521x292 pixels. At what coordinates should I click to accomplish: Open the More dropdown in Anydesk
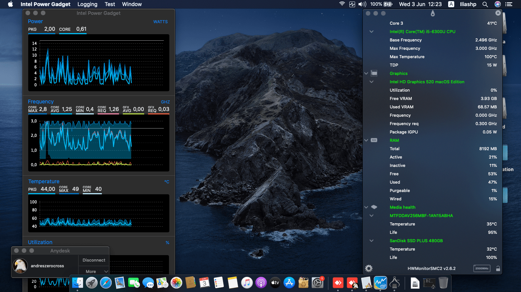click(94, 271)
